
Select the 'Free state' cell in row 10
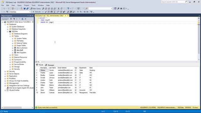point(93,93)
